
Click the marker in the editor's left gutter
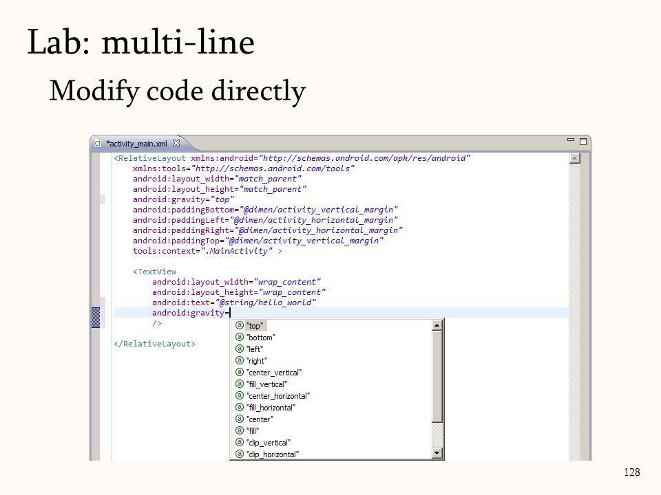coord(96,318)
